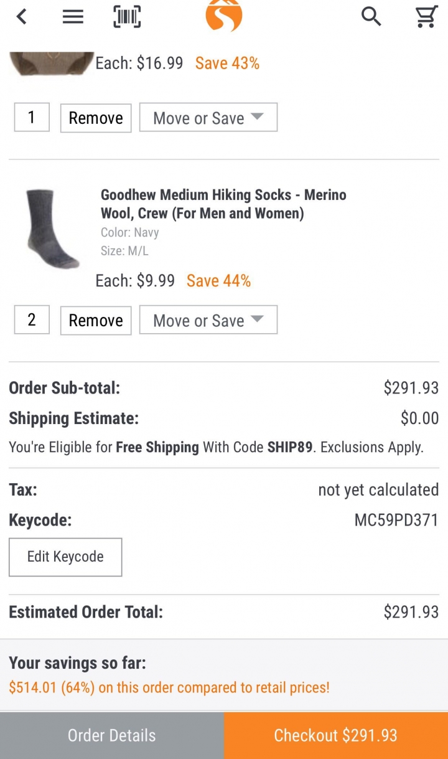The width and height of the screenshot is (448, 759).
Task: Tap the back arrow icon
Action: [22, 17]
